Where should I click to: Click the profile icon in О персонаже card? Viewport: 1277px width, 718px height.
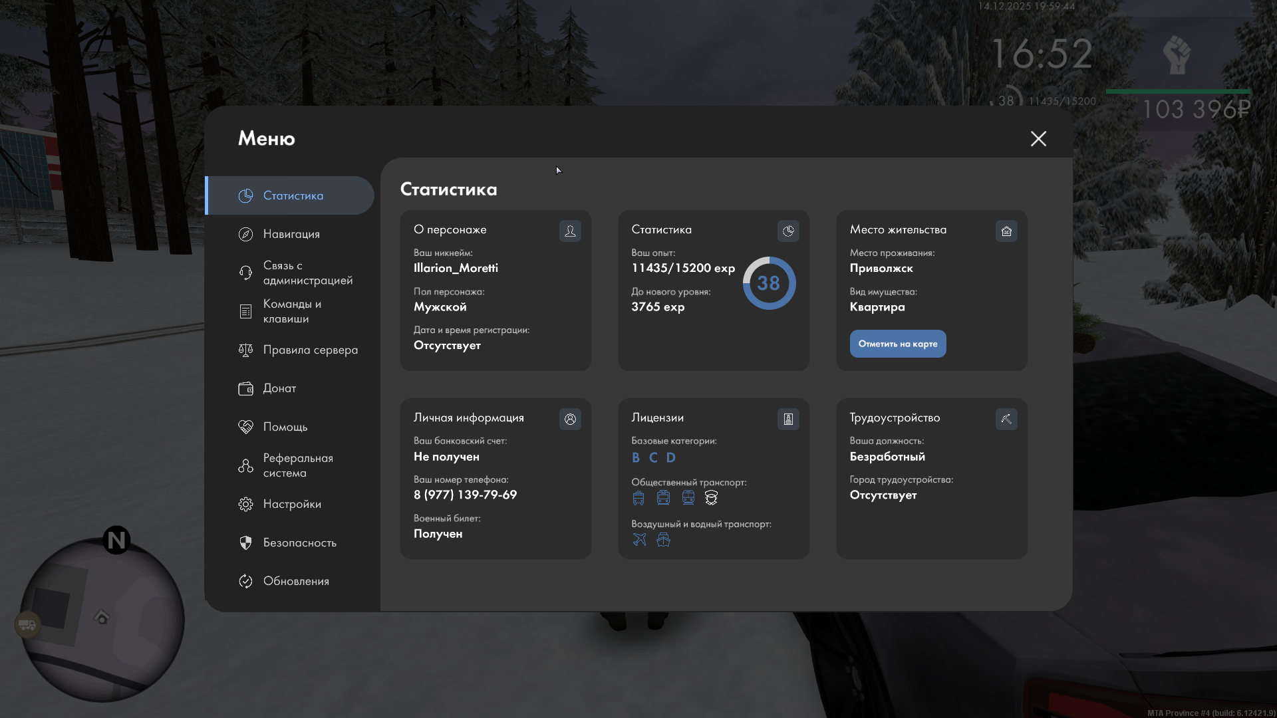pyautogui.click(x=570, y=231)
